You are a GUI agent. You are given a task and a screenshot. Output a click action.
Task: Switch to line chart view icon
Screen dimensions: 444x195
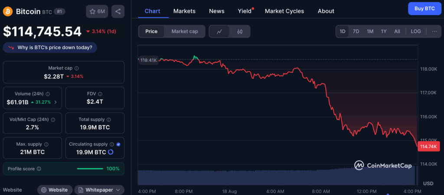[x=219, y=32]
